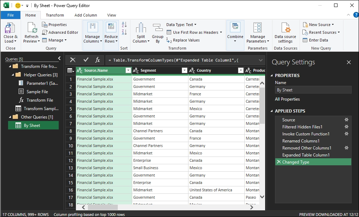
Task: Click the All Properties link
Action: point(287,99)
